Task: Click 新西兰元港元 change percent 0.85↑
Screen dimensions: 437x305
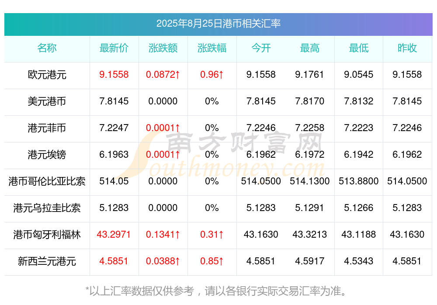Action: (x=212, y=261)
